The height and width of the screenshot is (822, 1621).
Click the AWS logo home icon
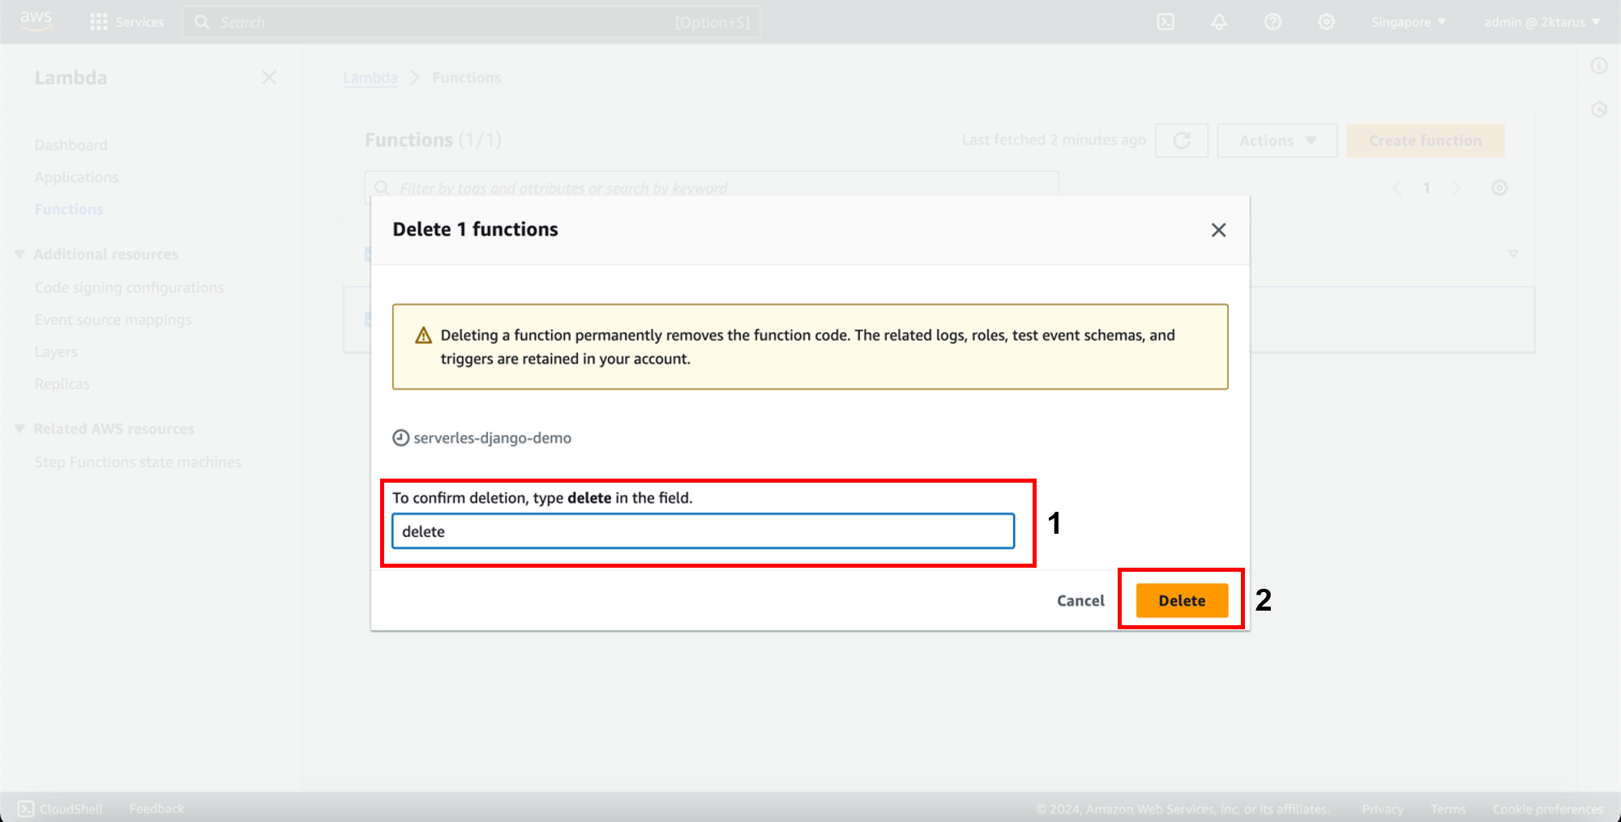tap(36, 21)
